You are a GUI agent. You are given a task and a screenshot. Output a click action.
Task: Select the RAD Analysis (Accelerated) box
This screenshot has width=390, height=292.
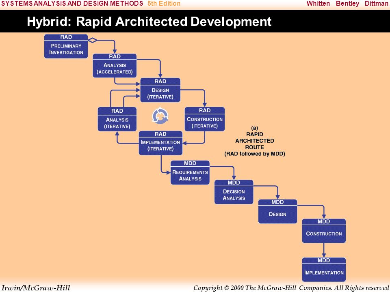pos(115,66)
